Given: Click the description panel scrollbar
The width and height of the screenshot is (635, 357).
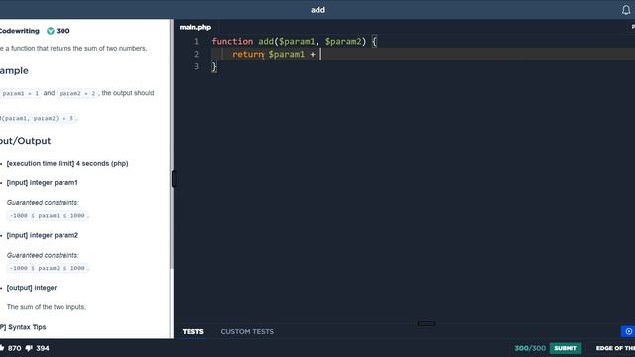Looking at the screenshot, I should pyautogui.click(x=172, y=144).
